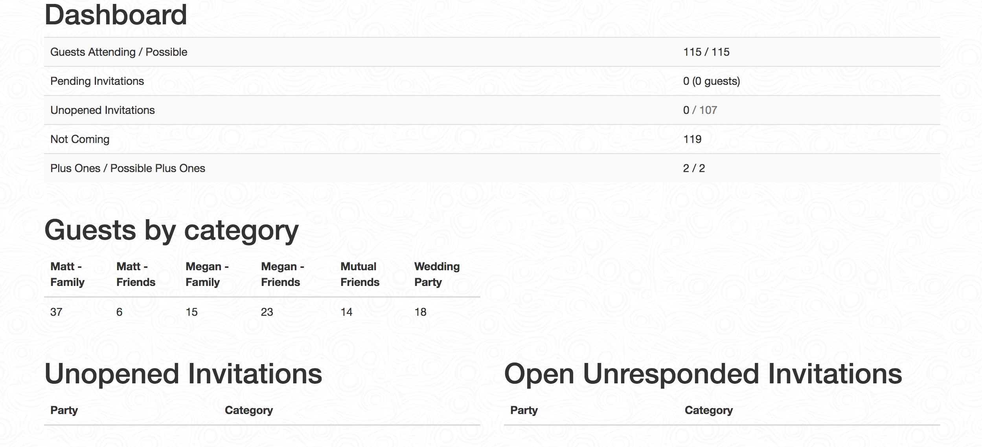Click the Matt - Family column header
982x447 pixels.
click(x=67, y=274)
